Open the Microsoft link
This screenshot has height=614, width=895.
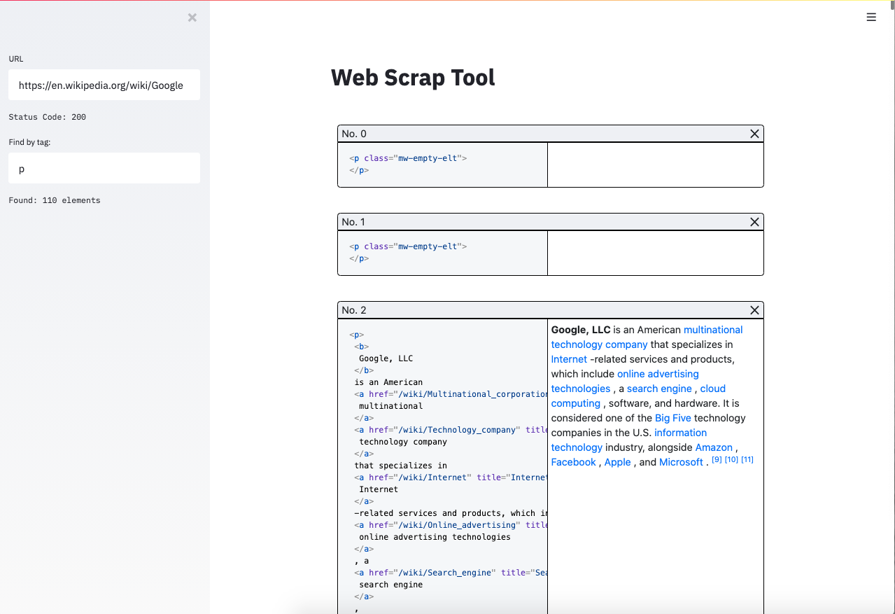click(681, 462)
